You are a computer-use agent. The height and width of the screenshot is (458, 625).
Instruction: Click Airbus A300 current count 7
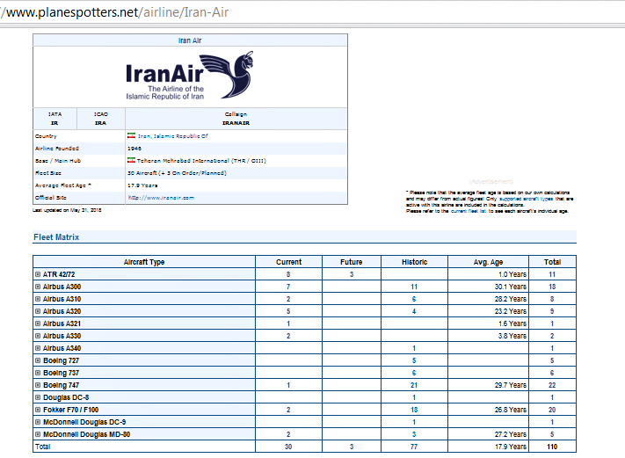click(x=288, y=287)
